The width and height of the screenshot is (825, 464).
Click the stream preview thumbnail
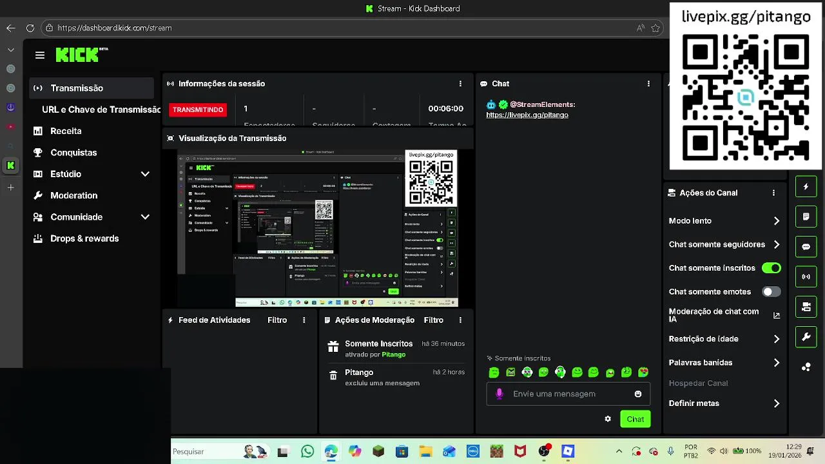(x=318, y=229)
